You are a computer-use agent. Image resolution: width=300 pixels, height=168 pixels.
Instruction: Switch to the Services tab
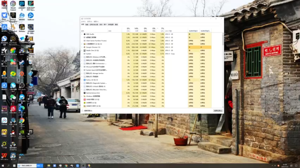pos(116,25)
